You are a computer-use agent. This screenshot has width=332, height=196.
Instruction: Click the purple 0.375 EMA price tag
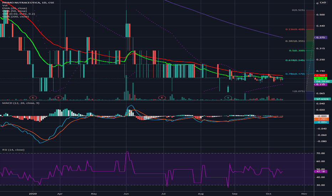321,37
